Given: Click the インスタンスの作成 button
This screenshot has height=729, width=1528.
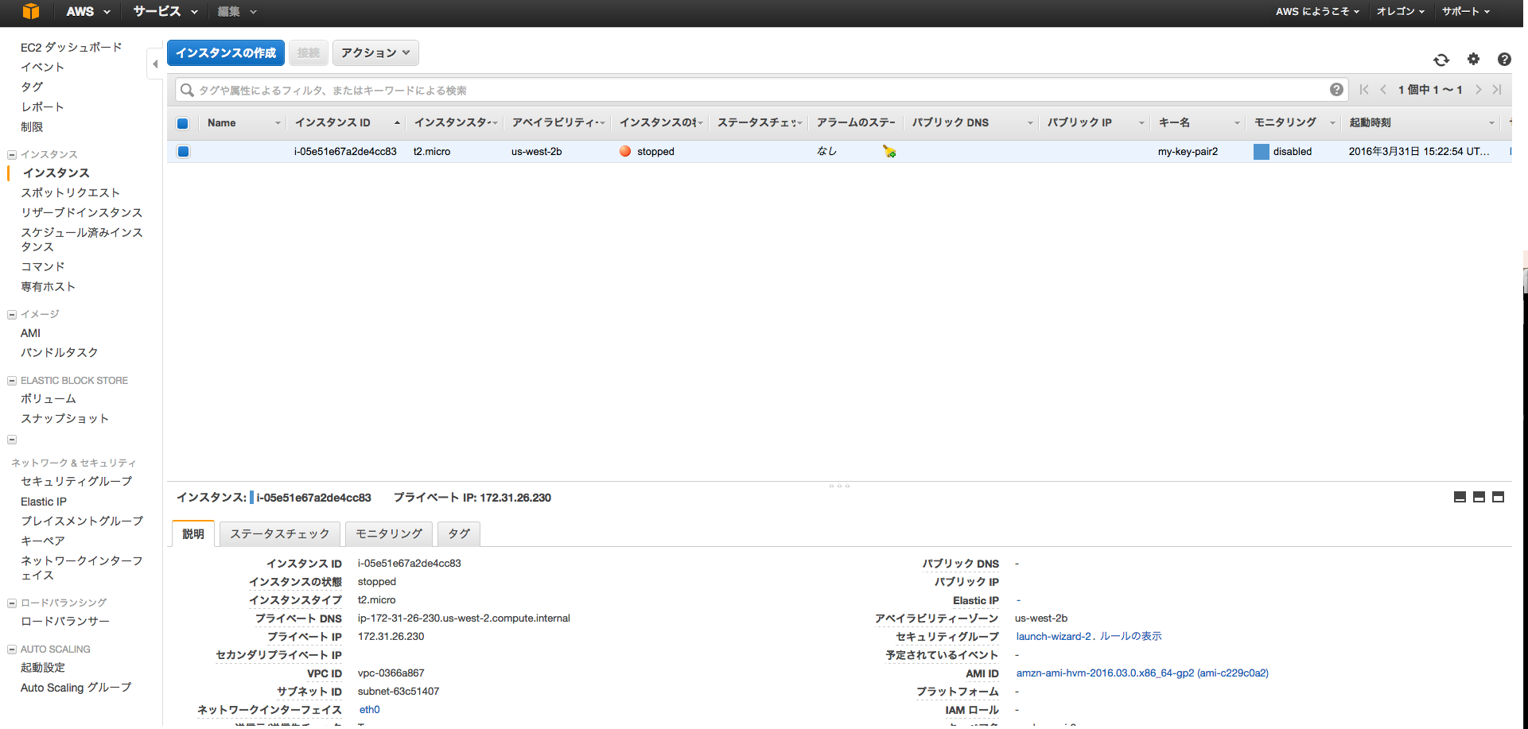Looking at the screenshot, I should (x=225, y=52).
